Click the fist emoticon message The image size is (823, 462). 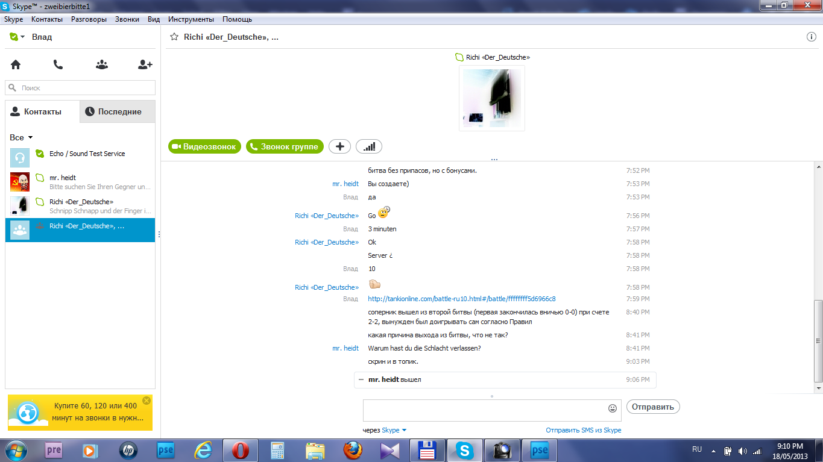[374, 284]
